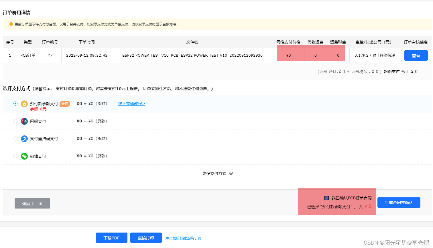Image resolution: width=433 pixels, height=248 pixels.
Task: Click the 序号 column header
Action: 10,42
